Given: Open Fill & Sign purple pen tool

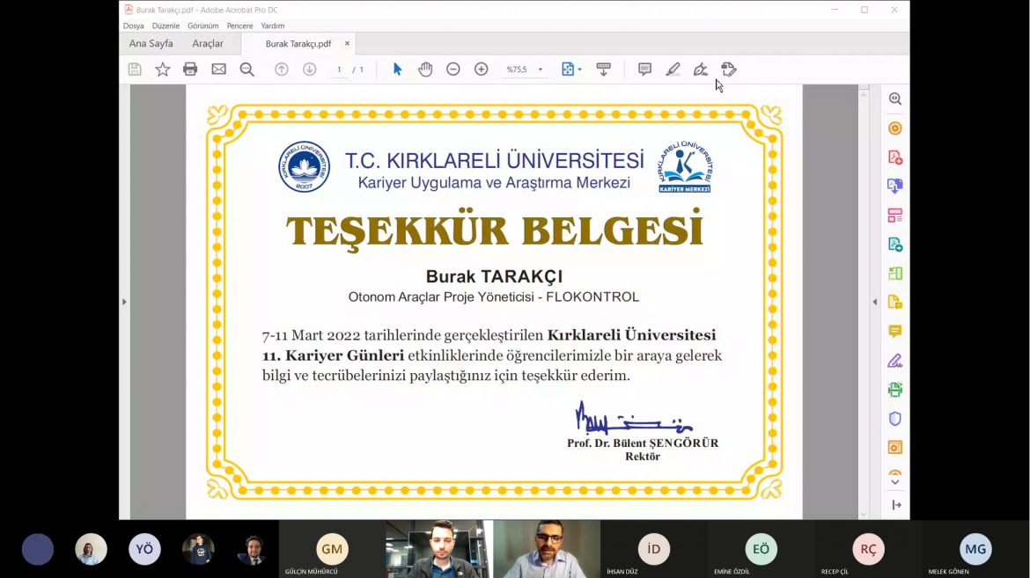Looking at the screenshot, I should click(x=894, y=361).
